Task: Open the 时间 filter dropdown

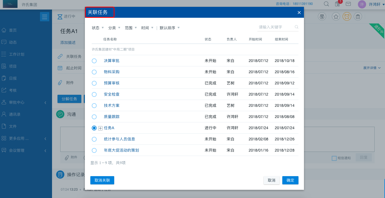Action: pos(147,28)
